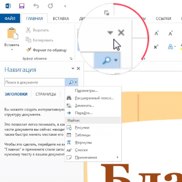Switch to СТРАНИЦЫ in Navigation pane
Viewport: 182px width, 182px height.
pos(46,94)
